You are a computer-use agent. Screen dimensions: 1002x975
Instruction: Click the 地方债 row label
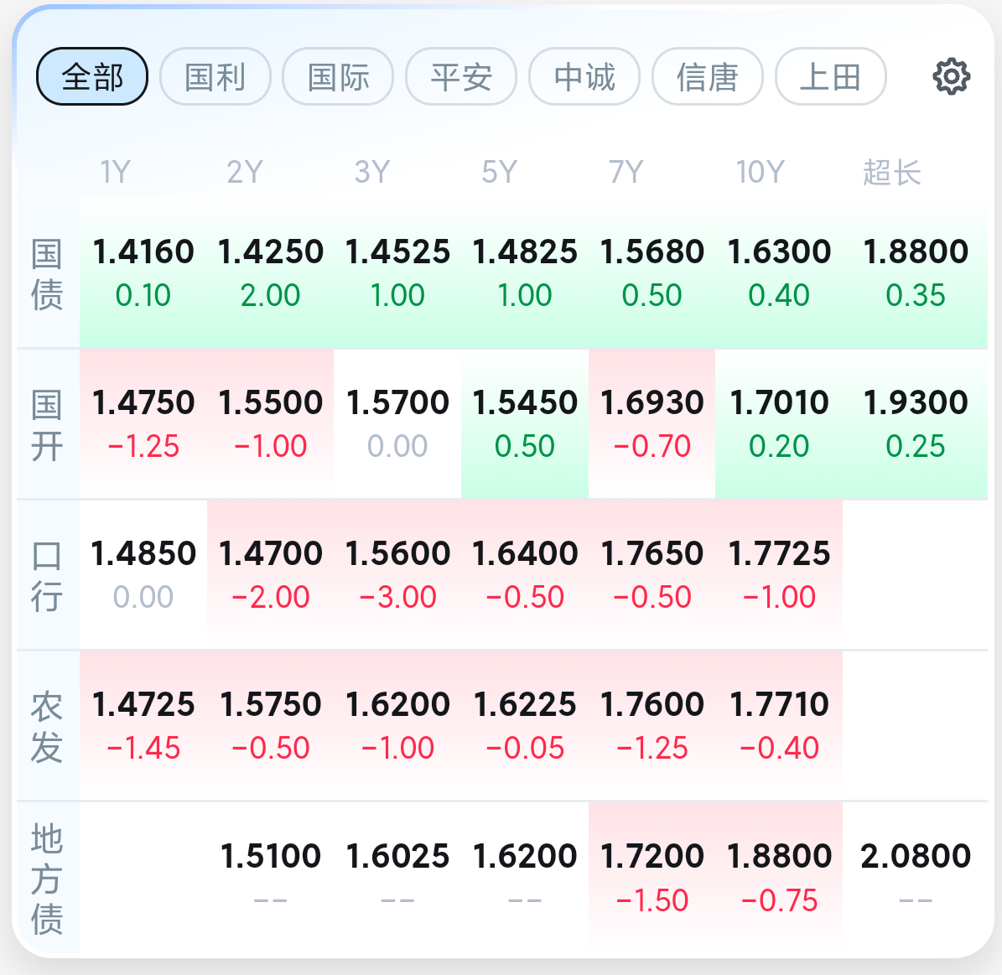click(x=47, y=879)
